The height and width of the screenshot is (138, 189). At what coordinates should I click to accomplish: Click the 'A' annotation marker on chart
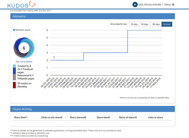[x=54, y=57]
